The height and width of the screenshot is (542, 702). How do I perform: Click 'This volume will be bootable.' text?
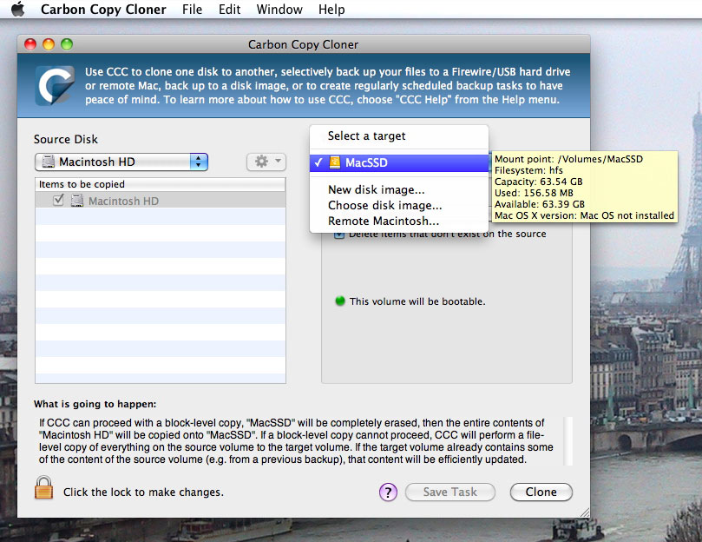pyautogui.click(x=417, y=301)
